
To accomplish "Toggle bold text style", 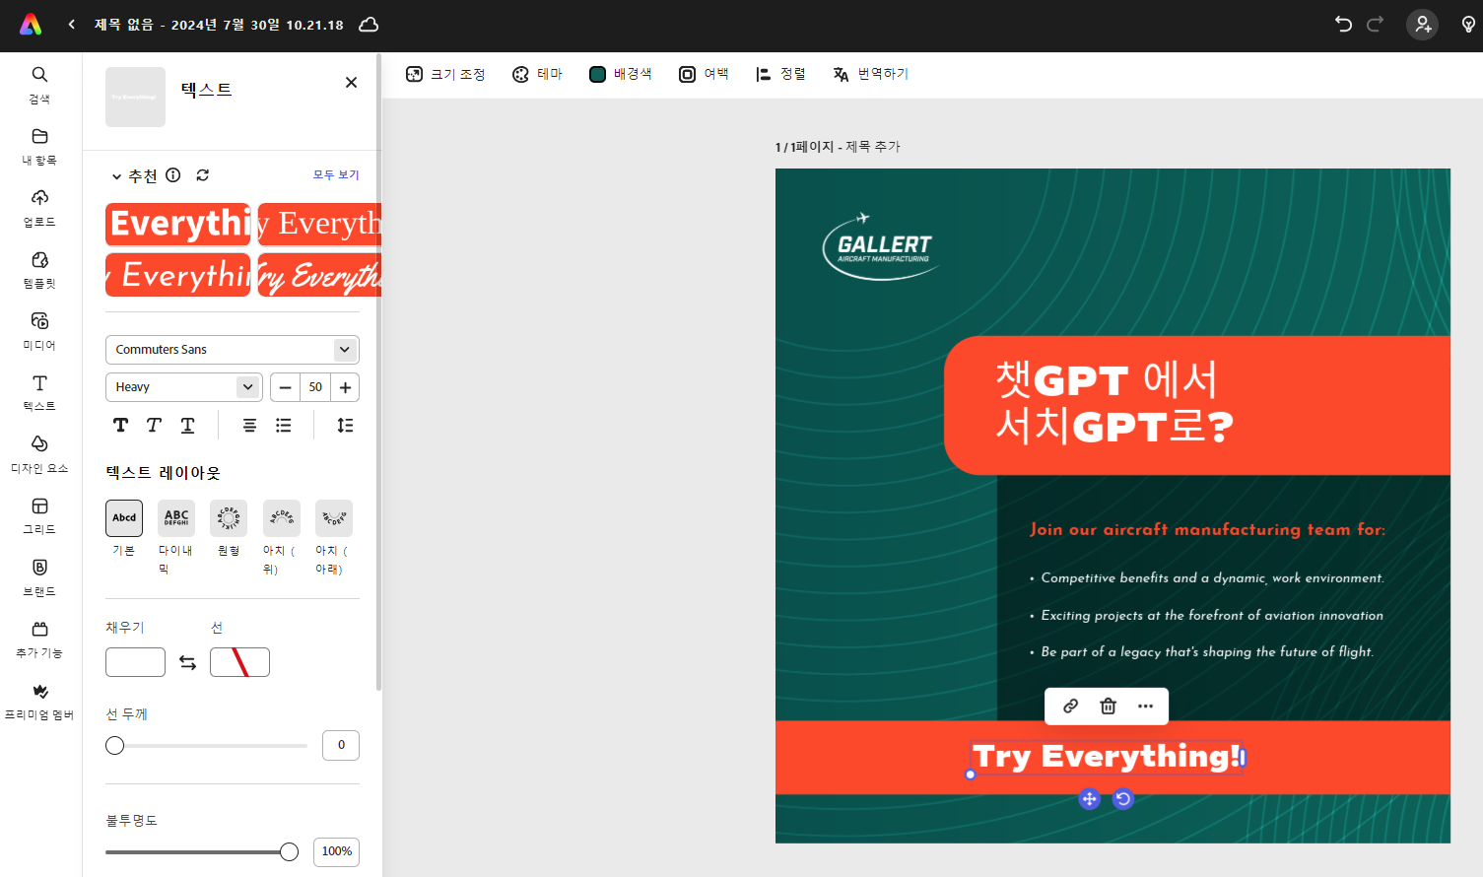I will 120,426.
